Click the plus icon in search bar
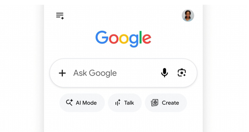249x132 pixels. [x=62, y=73]
